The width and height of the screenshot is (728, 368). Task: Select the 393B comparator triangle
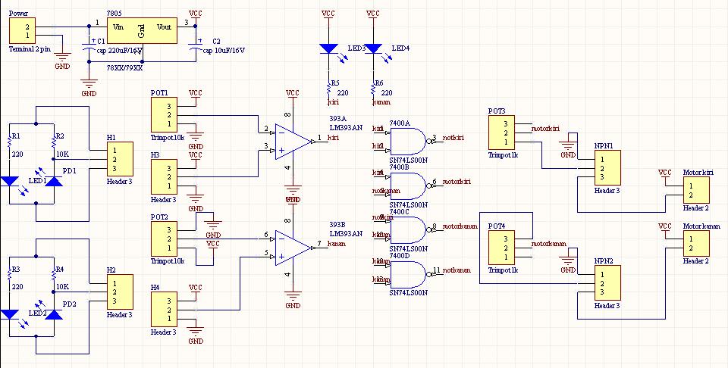tap(293, 248)
